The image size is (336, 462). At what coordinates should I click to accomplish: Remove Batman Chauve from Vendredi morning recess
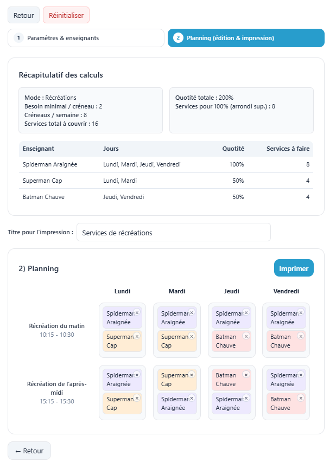pos(301,336)
